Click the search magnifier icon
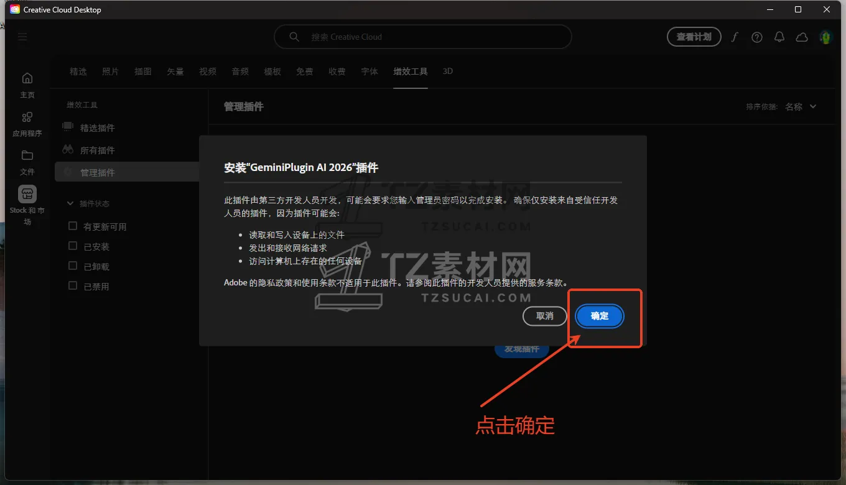Viewport: 846px width, 485px height. point(294,37)
